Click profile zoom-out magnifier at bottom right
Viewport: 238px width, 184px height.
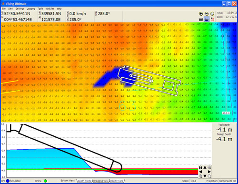tap(209, 176)
